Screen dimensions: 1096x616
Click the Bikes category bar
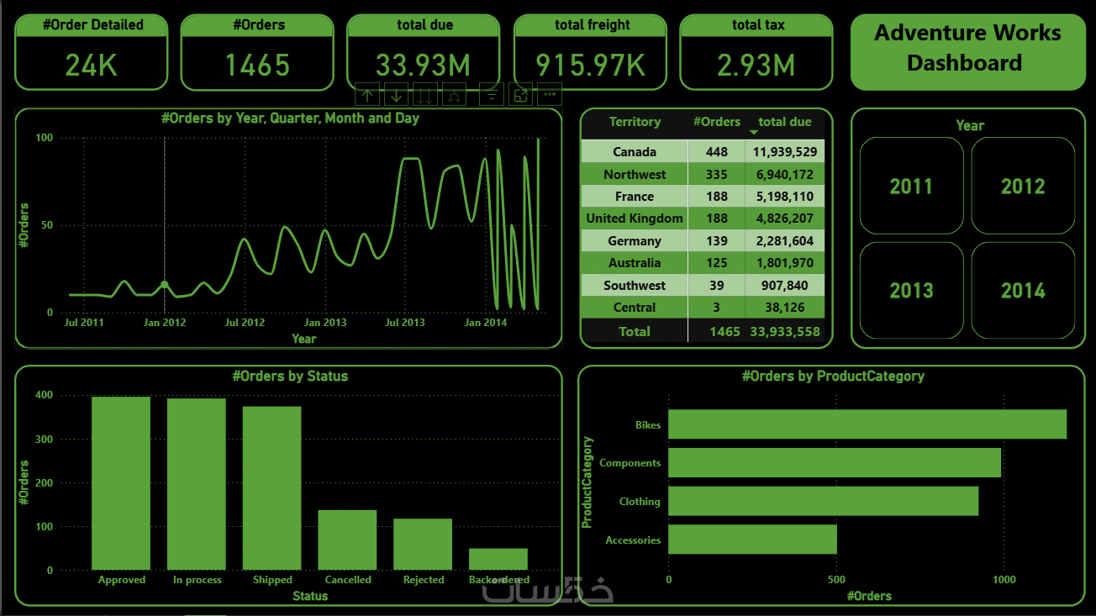867,424
